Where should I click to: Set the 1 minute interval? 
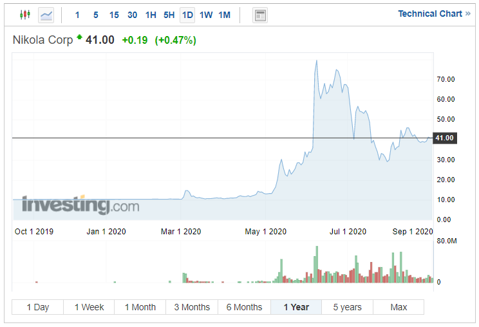77,15
